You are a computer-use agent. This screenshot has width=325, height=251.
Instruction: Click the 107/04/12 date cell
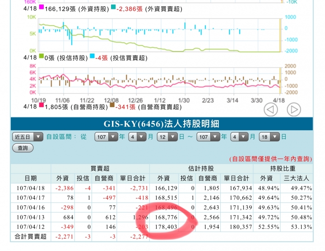coord(31,227)
